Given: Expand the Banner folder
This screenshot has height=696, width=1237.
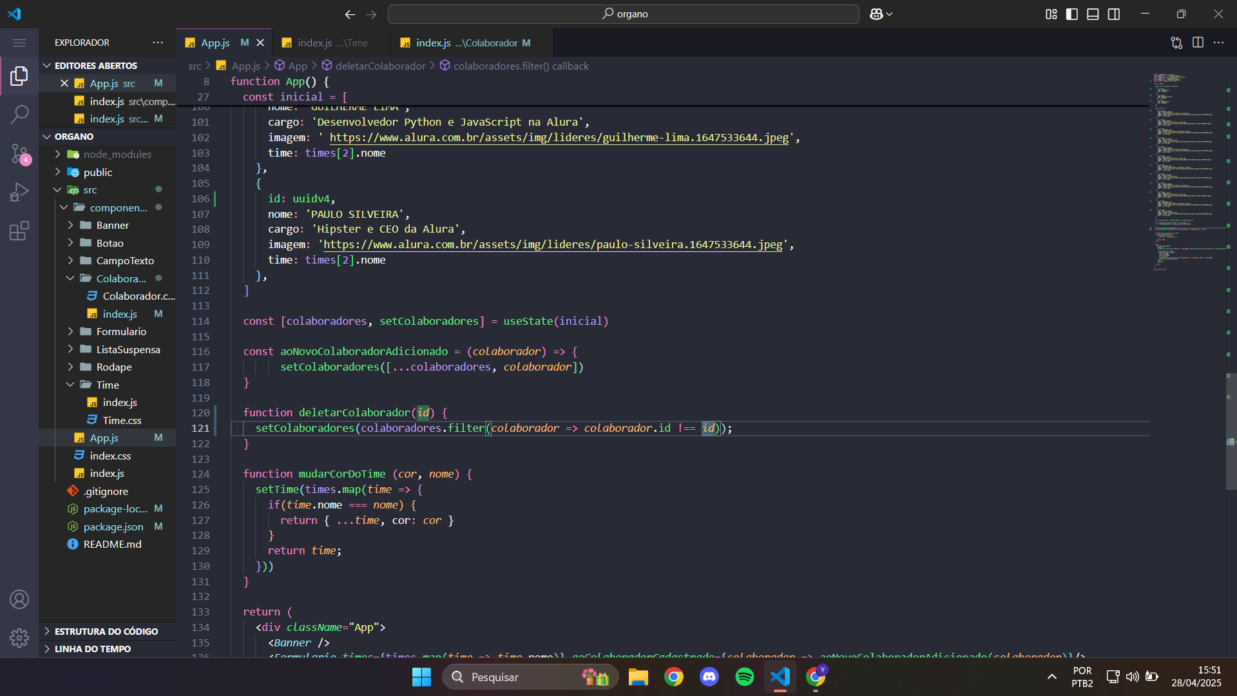Looking at the screenshot, I should pos(107,226).
